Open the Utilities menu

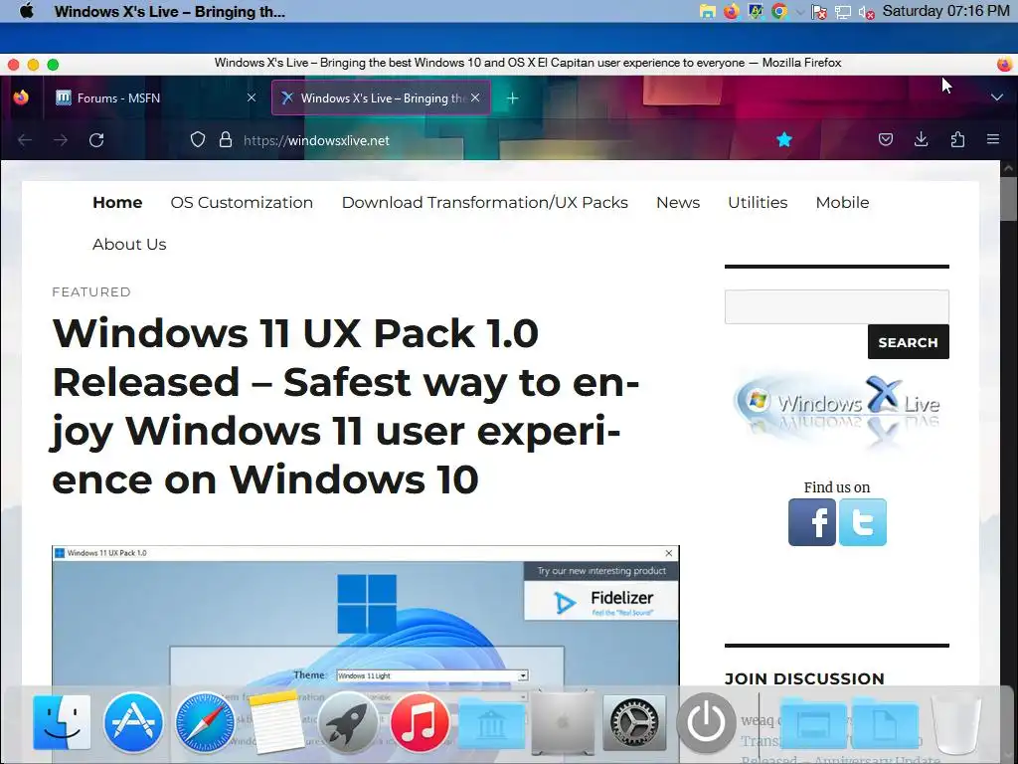tap(758, 202)
